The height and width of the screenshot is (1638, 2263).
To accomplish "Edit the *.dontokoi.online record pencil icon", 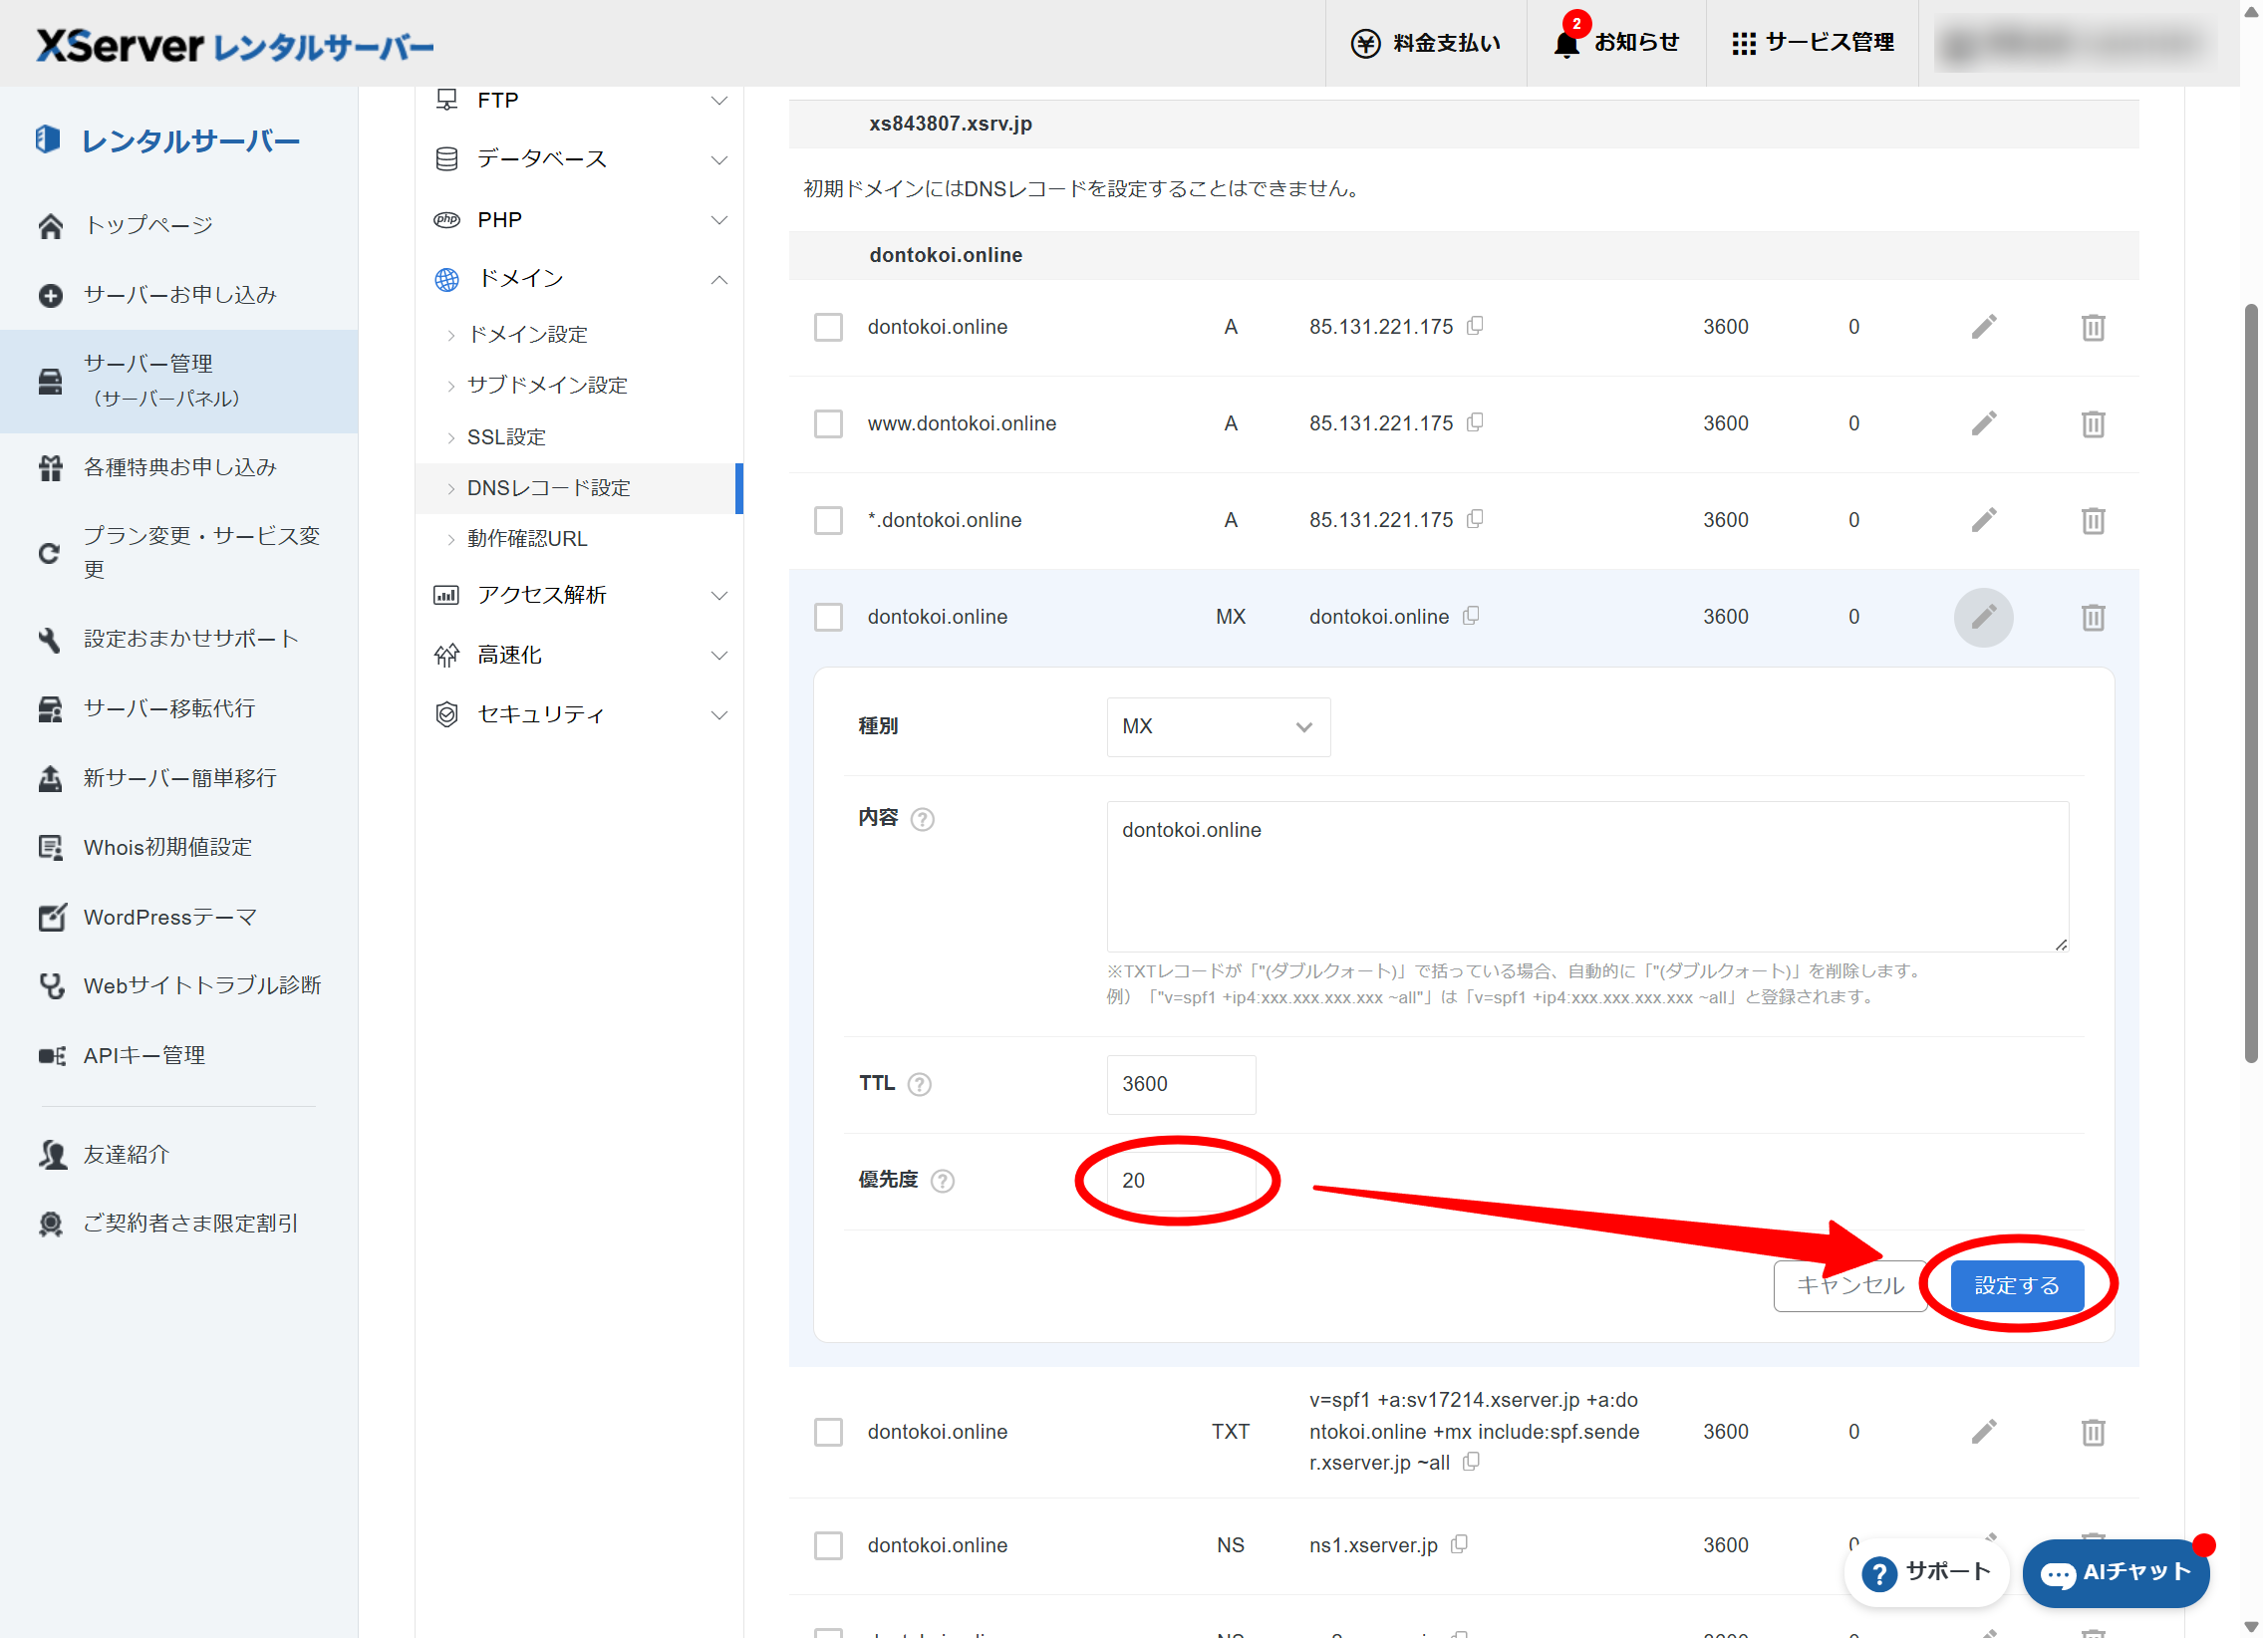I will pos(1983,520).
